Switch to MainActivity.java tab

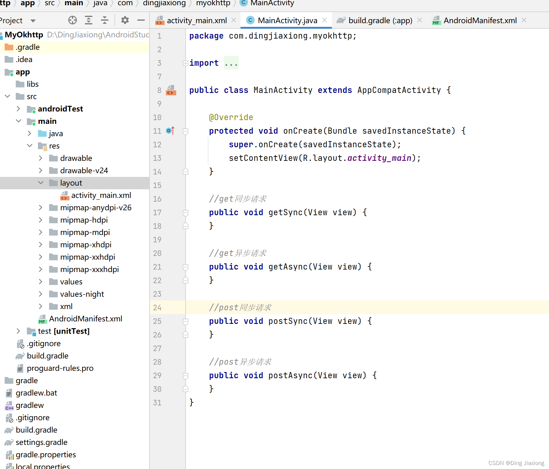click(x=287, y=20)
